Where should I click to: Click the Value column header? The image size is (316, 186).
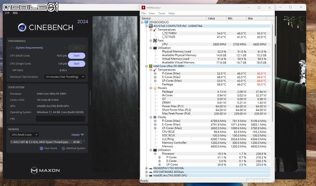pos(216,18)
